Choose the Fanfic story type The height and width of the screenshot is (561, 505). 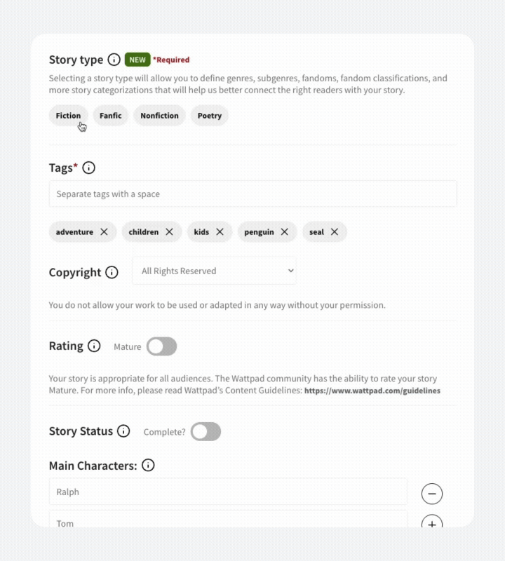tap(111, 116)
